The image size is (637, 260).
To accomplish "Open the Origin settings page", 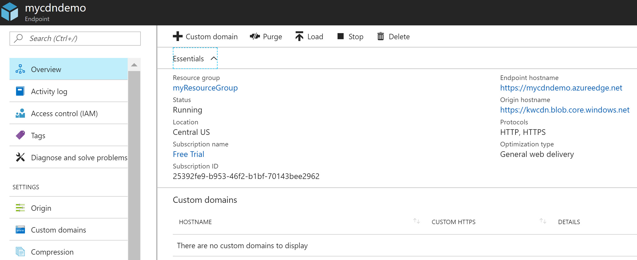I will tap(69, 208).
